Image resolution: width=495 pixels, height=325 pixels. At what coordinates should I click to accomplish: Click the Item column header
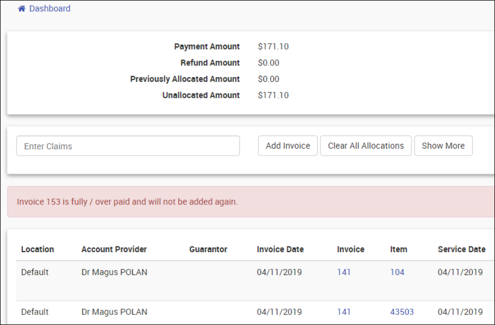pos(398,249)
